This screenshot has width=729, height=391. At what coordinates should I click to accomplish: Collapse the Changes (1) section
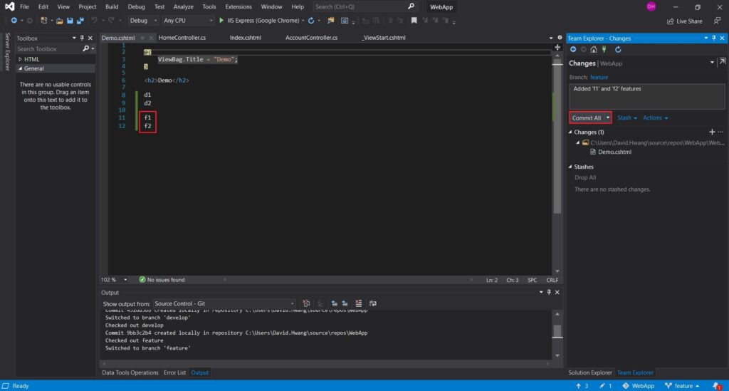tap(571, 132)
